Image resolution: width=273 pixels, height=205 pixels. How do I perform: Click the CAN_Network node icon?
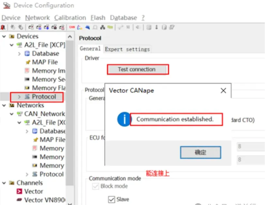coord(20,114)
